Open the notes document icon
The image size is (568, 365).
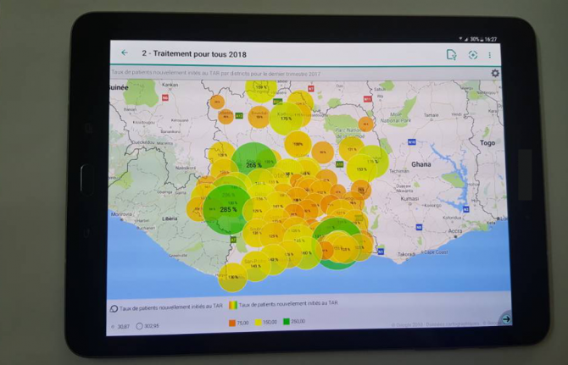(x=452, y=54)
